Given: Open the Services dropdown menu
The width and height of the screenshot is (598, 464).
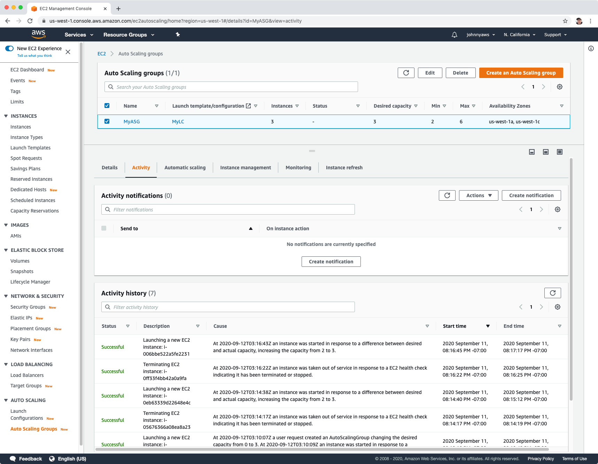Looking at the screenshot, I should coord(79,35).
